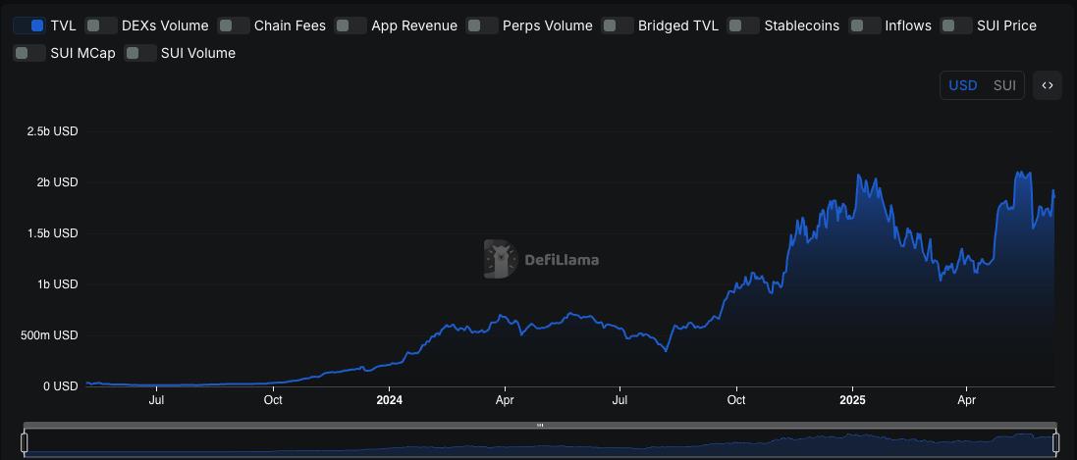Click the time range overview strip
The height and width of the screenshot is (460, 1077).
pyautogui.click(x=540, y=443)
